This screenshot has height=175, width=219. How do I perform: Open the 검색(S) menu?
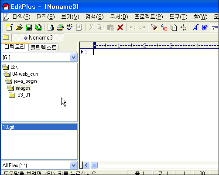95,17
